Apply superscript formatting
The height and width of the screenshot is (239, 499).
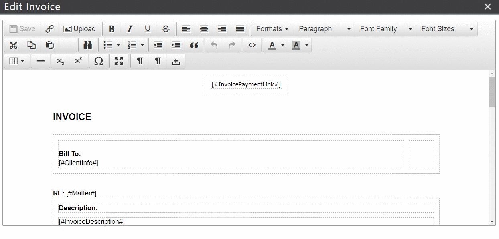tap(79, 61)
